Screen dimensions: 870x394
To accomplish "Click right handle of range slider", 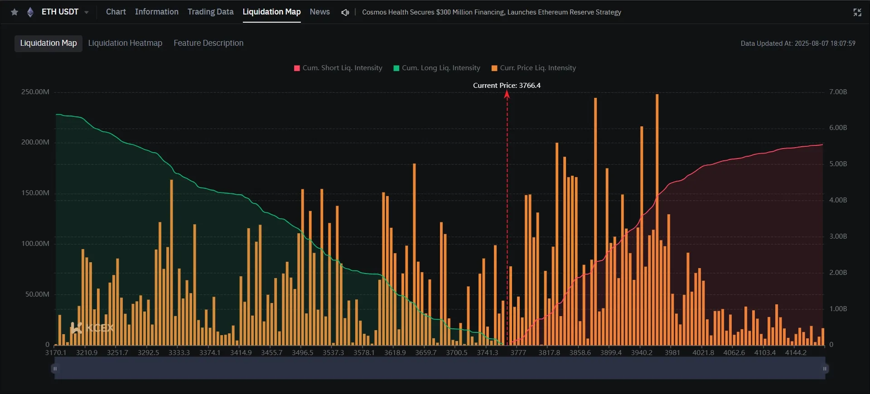I will [x=825, y=369].
